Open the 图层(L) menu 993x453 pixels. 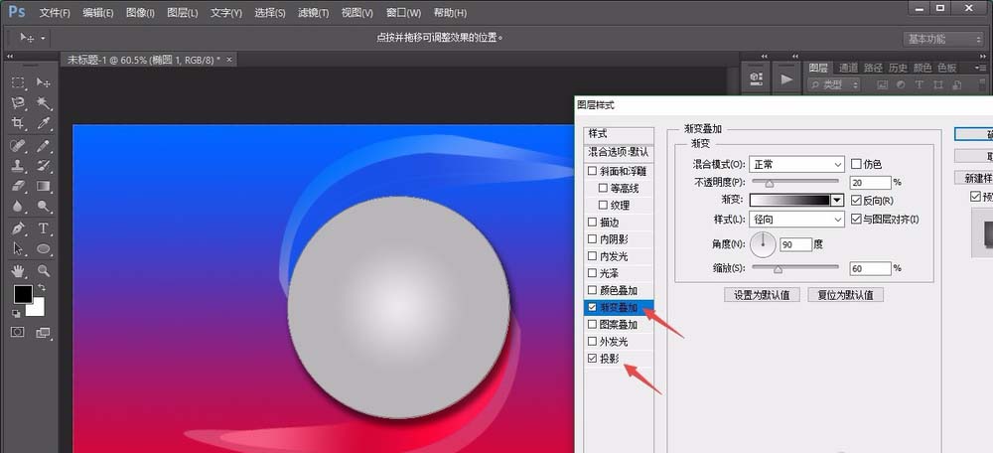tap(183, 13)
